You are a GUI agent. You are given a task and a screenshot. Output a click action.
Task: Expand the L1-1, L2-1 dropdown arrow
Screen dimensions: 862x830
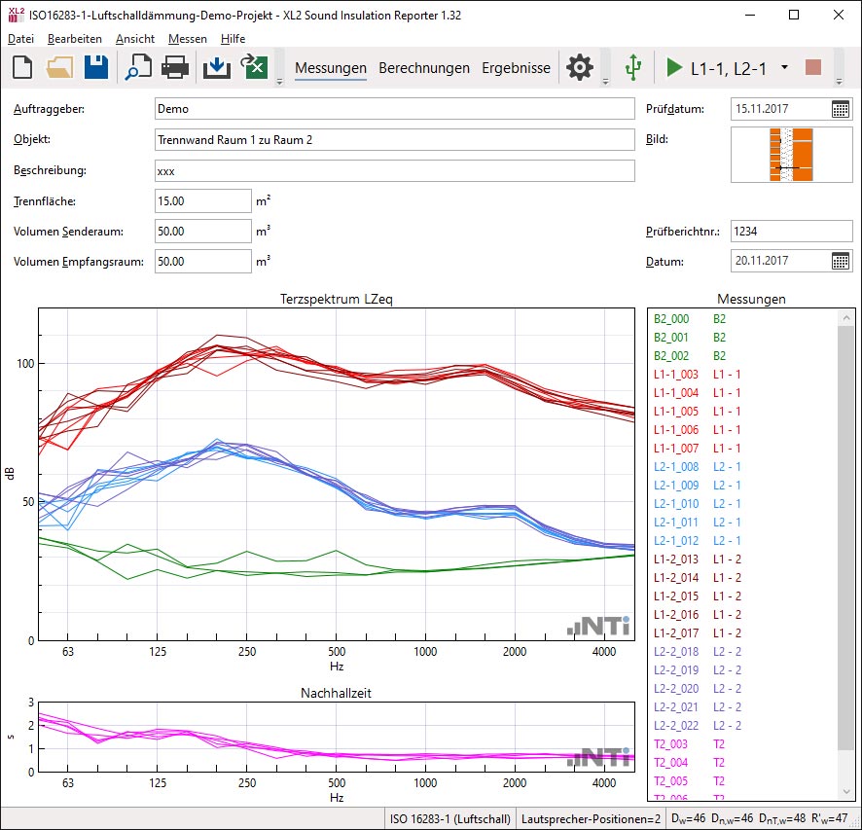(784, 68)
